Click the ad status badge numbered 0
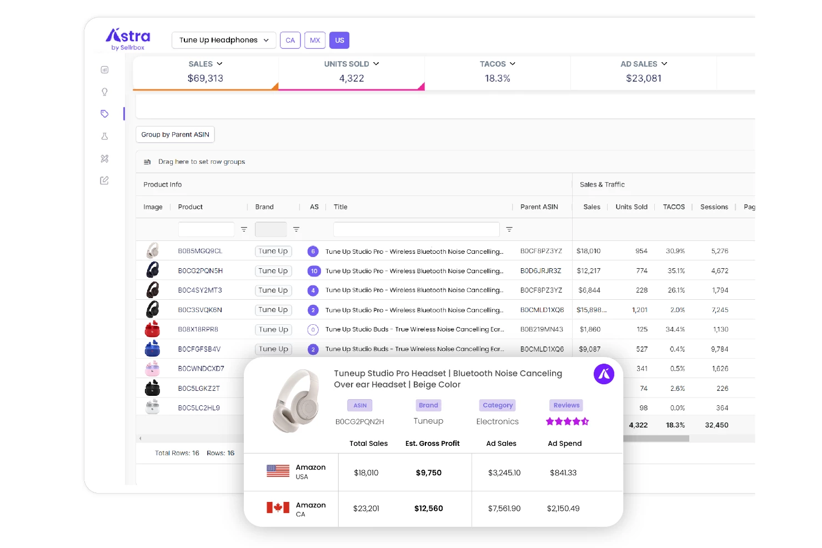 313,330
